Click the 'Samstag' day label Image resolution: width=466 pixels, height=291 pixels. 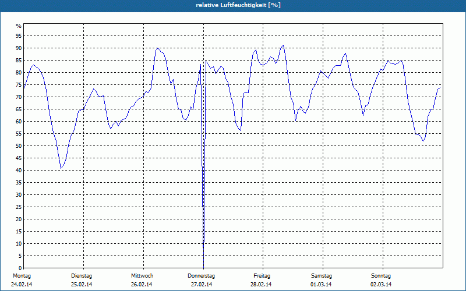322,276
